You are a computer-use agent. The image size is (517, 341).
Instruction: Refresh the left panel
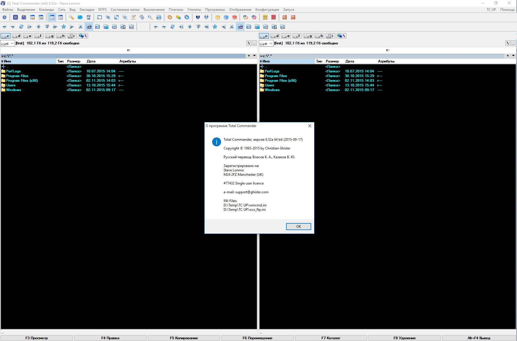point(21,27)
